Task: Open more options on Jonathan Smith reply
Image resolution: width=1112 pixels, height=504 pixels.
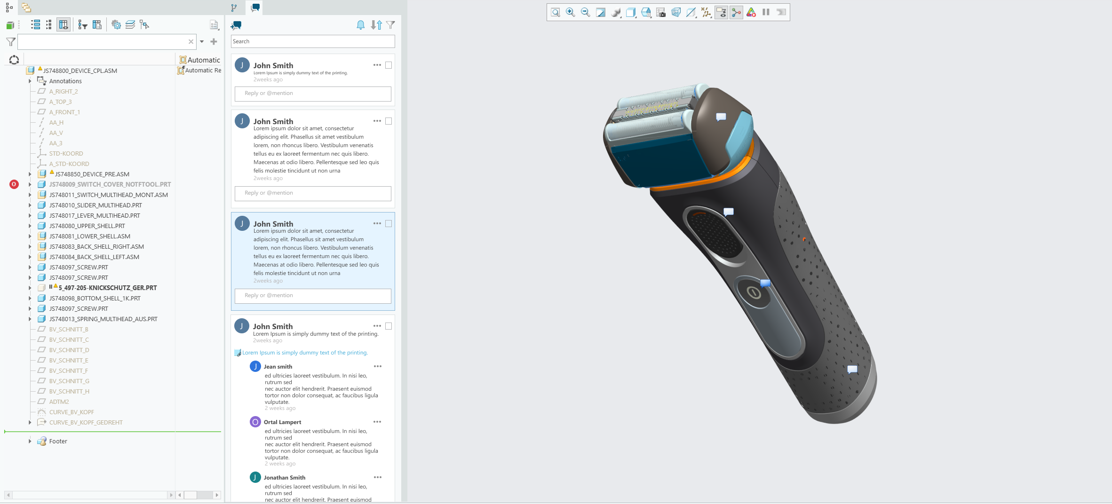Action: [x=378, y=477]
